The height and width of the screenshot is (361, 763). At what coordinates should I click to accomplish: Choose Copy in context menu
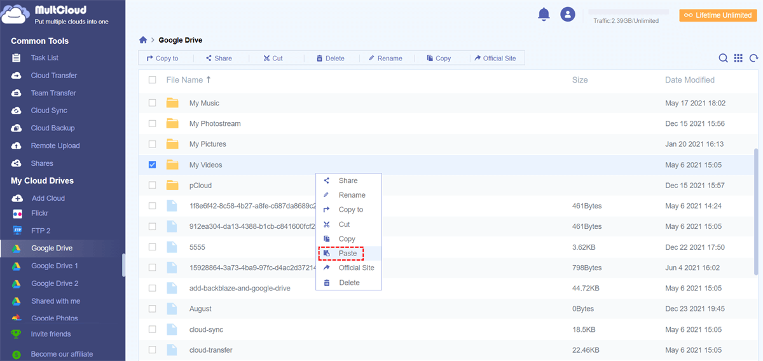click(x=348, y=239)
